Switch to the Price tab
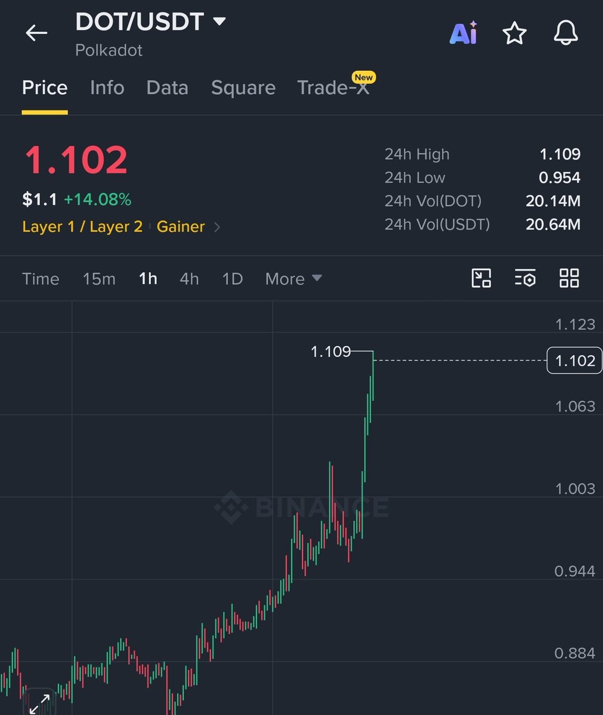 tap(45, 88)
